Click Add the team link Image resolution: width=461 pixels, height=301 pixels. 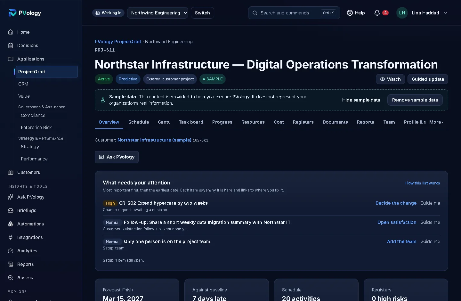[402, 241]
